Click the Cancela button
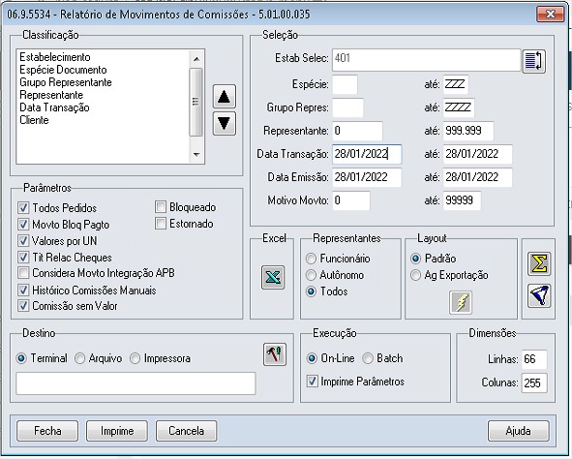572x459 pixels. [187, 431]
